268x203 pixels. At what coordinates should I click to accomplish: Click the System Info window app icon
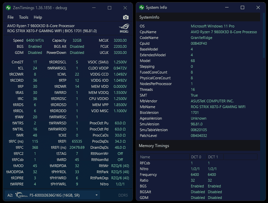(141, 7)
